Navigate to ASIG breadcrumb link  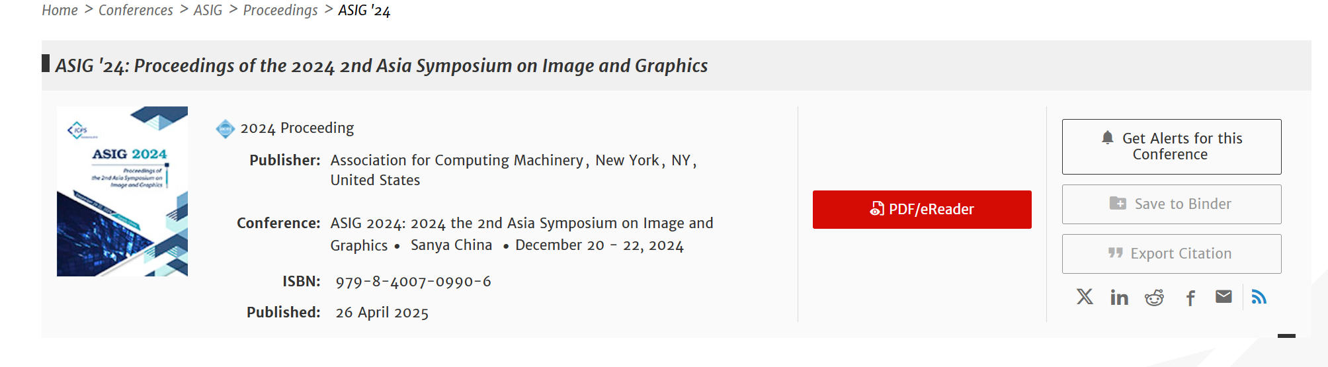(208, 11)
